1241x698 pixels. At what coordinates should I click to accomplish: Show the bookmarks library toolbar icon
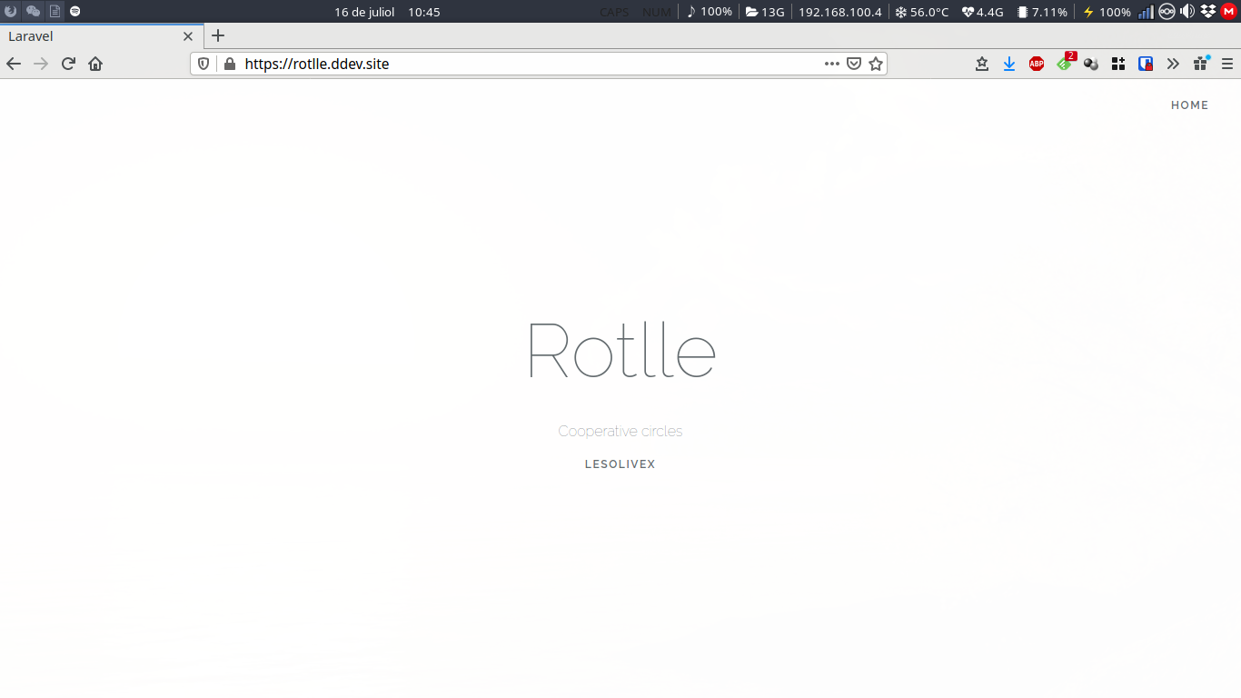982,64
